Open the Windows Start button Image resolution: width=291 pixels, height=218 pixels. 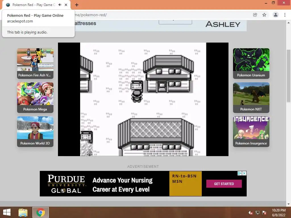(7, 212)
